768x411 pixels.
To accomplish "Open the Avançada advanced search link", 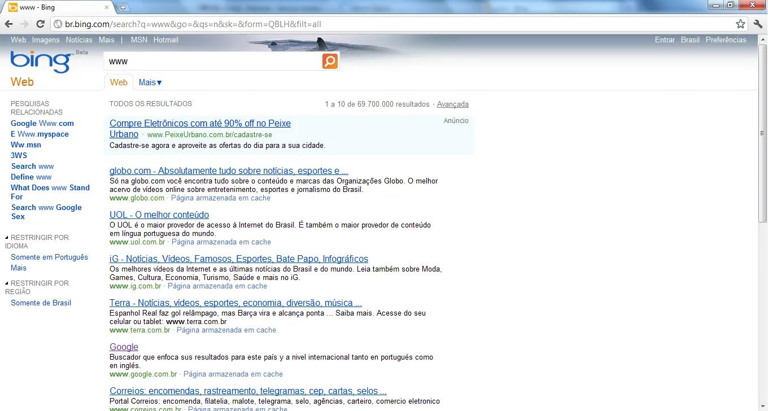I will (x=453, y=104).
